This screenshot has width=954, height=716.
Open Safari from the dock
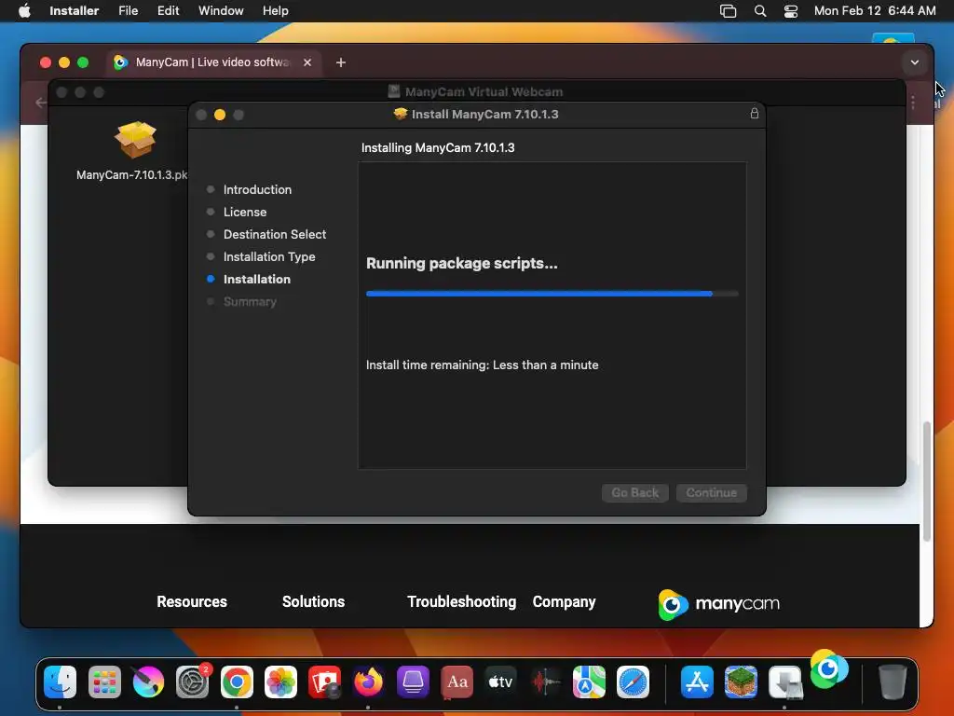pyautogui.click(x=633, y=682)
